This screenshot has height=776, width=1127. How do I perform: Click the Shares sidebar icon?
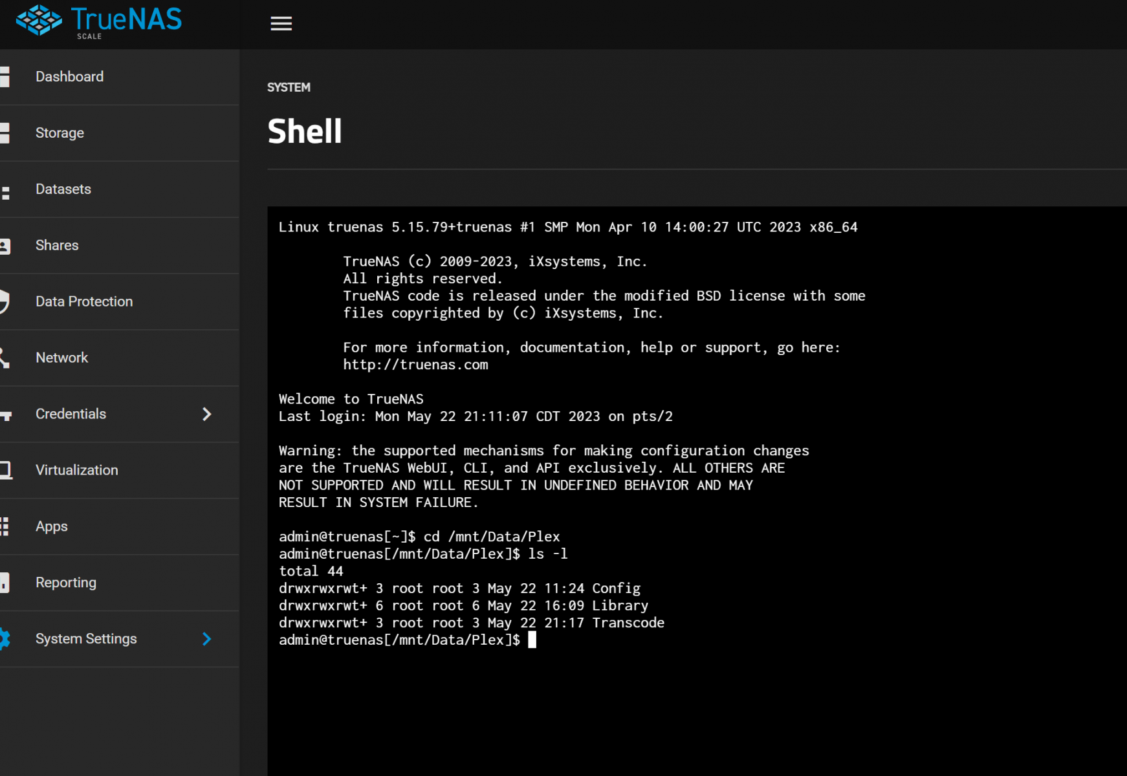click(5, 246)
